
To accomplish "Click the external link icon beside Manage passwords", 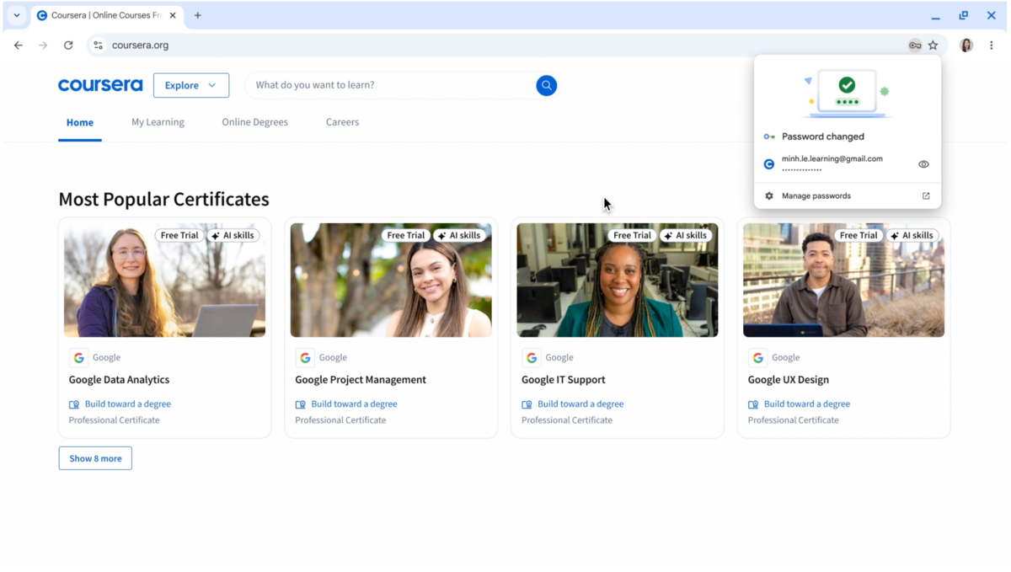I will [x=926, y=195].
